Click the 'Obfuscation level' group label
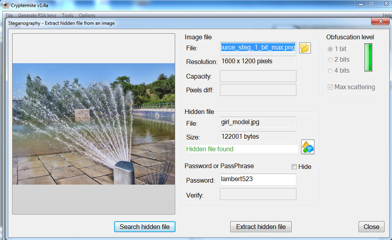Screen dimensions: 392x240 coord(350,37)
